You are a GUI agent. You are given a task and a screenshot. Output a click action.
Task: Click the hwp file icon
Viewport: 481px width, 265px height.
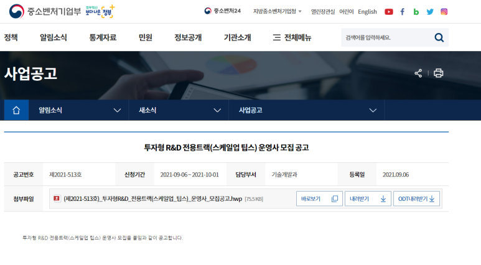click(57, 198)
